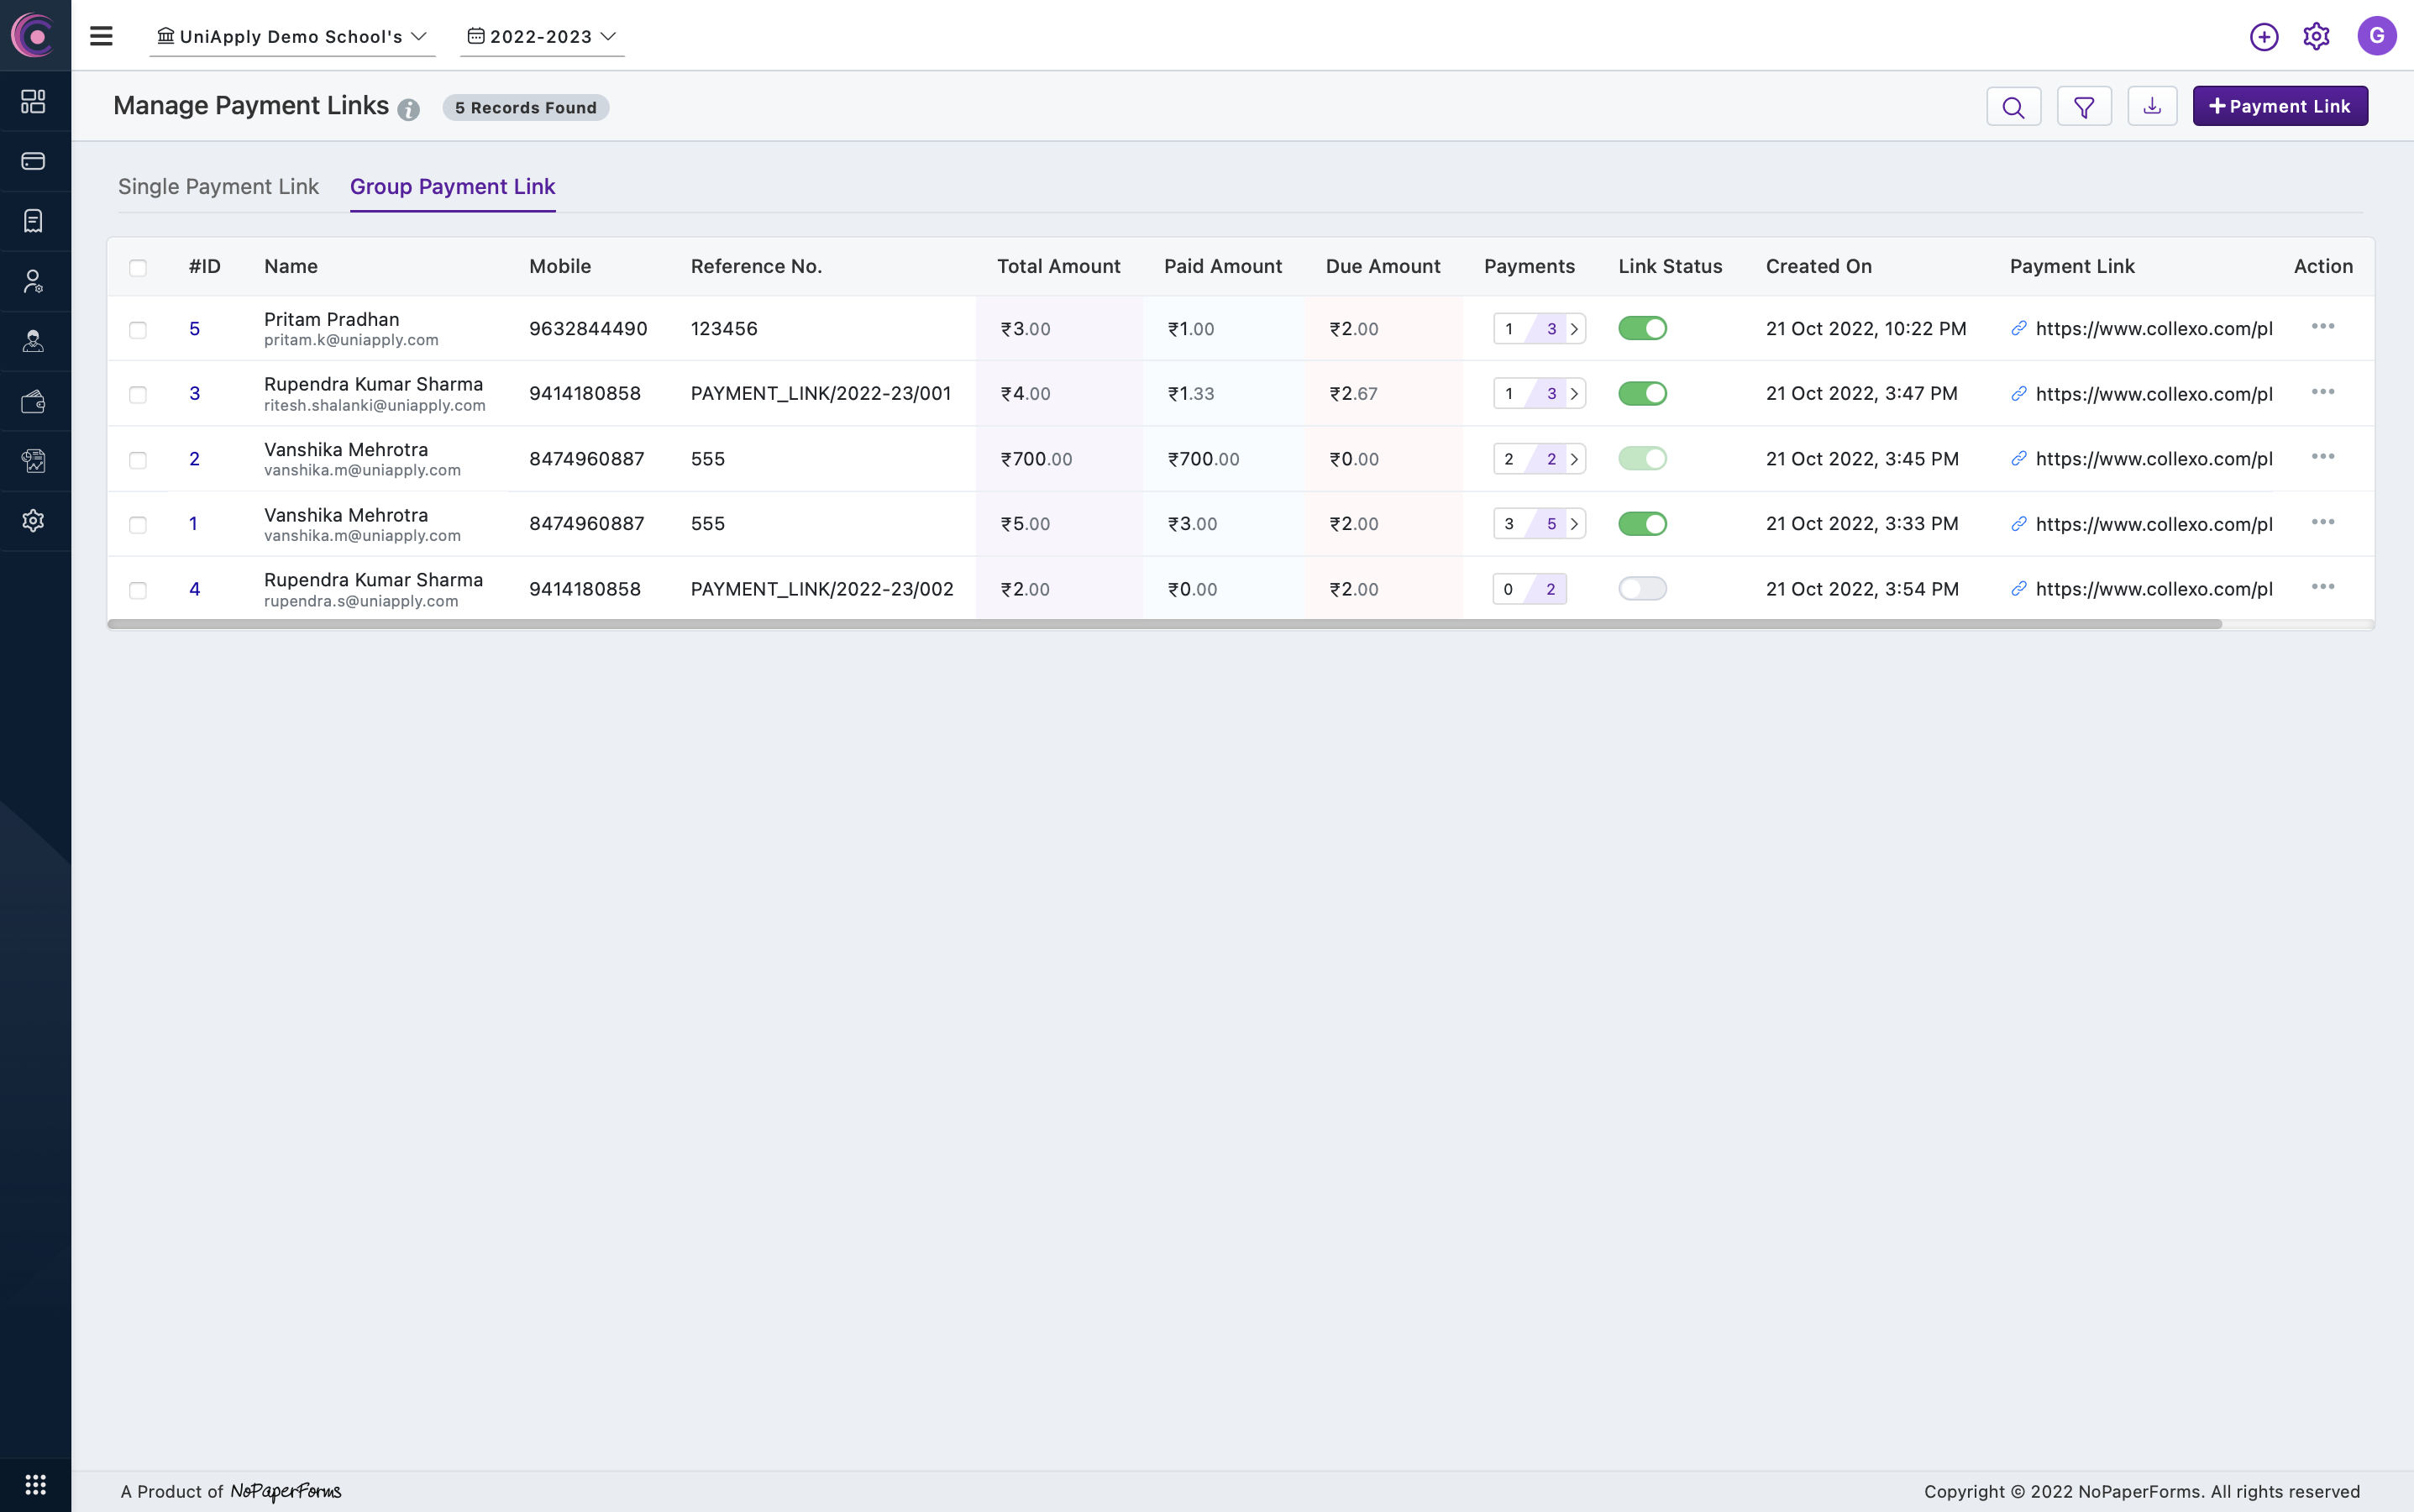Open action menu for ID 1 row
The height and width of the screenshot is (1512, 2414).
2323,522
